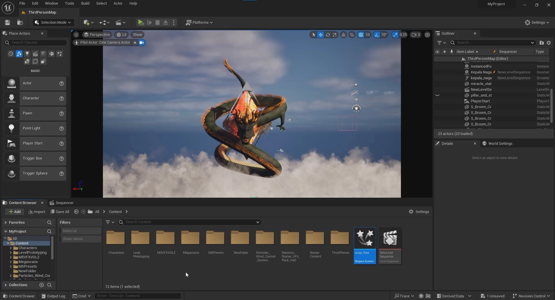This screenshot has height=300, width=555.
Task: Click Save All in Content Browser
Action: click(x=60, y=212)
